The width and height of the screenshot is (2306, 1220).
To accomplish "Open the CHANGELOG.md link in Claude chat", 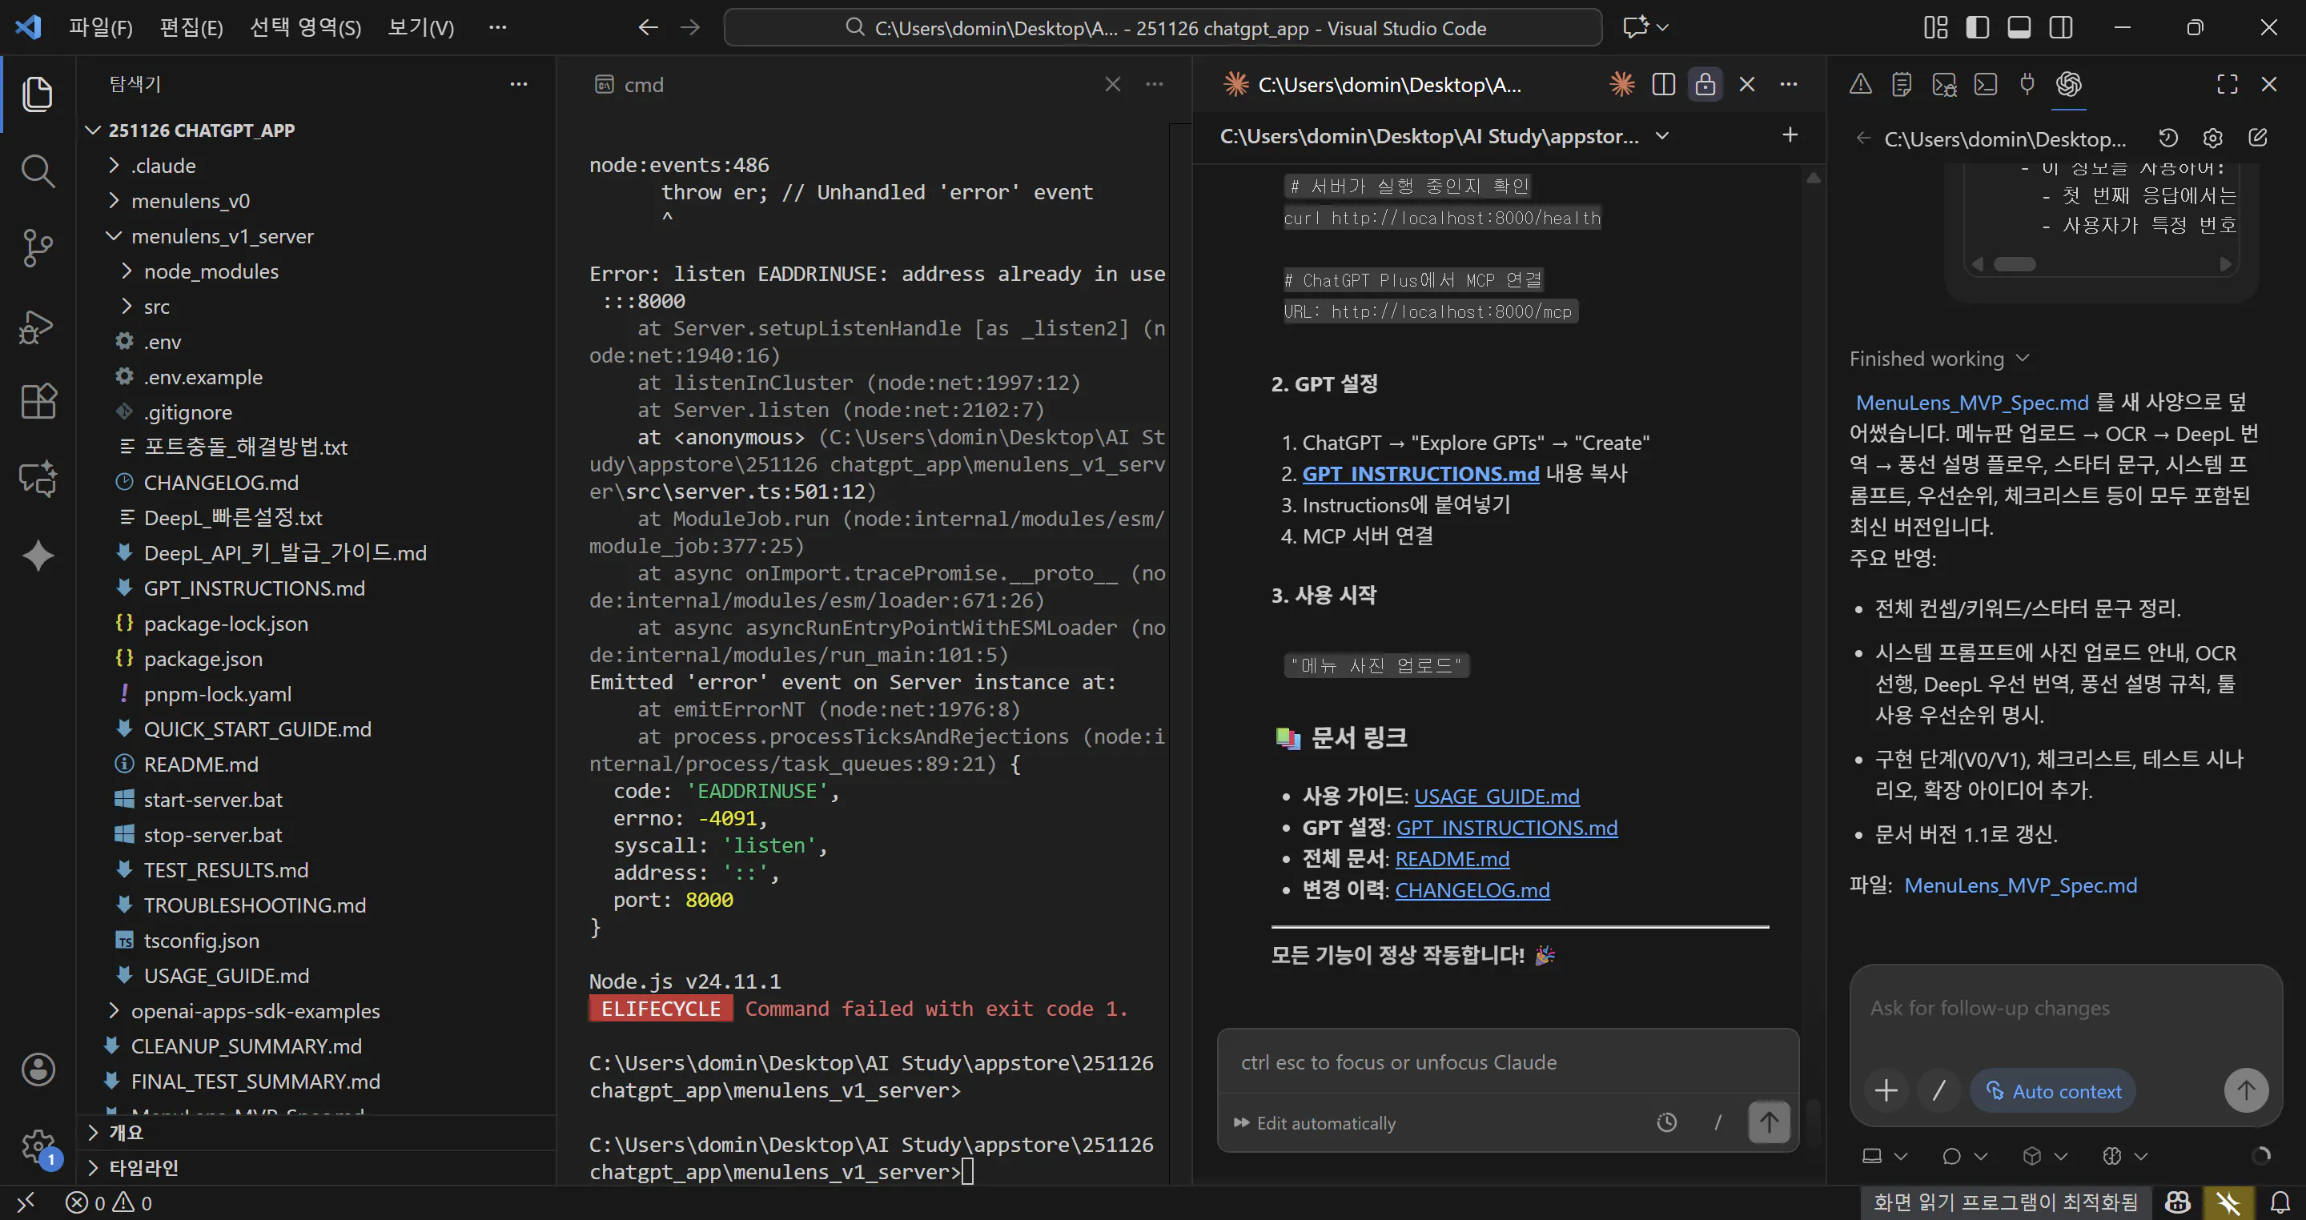I will 1472,889.
